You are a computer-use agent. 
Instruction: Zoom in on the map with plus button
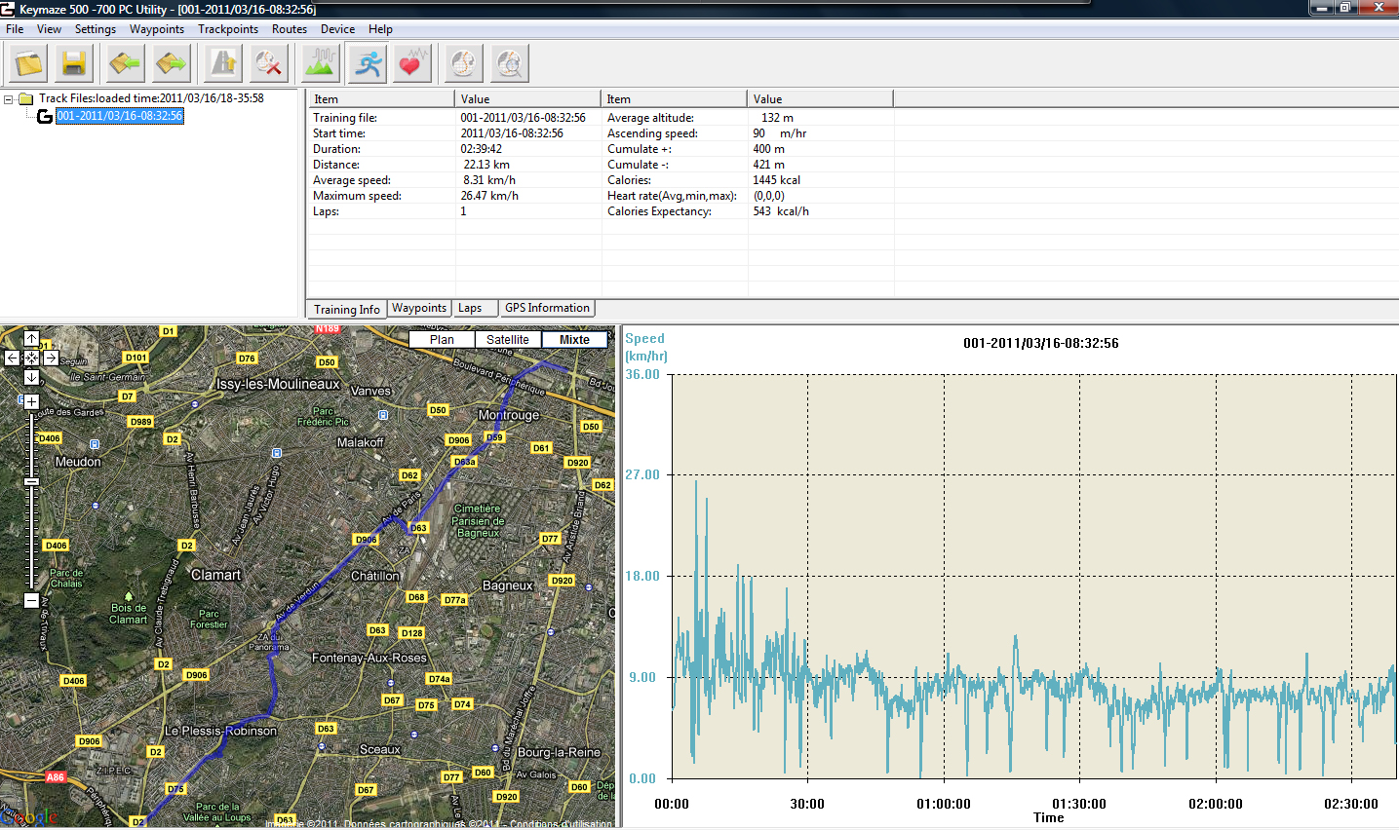click(x=31, y=401)
